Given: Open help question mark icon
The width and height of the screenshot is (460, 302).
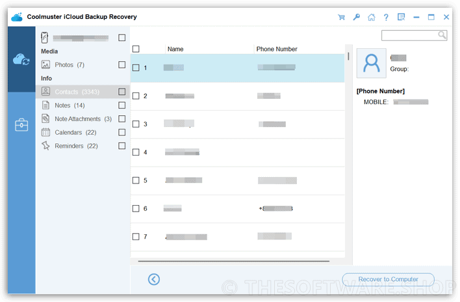Looking at the screenshot, I should (386, 18).
